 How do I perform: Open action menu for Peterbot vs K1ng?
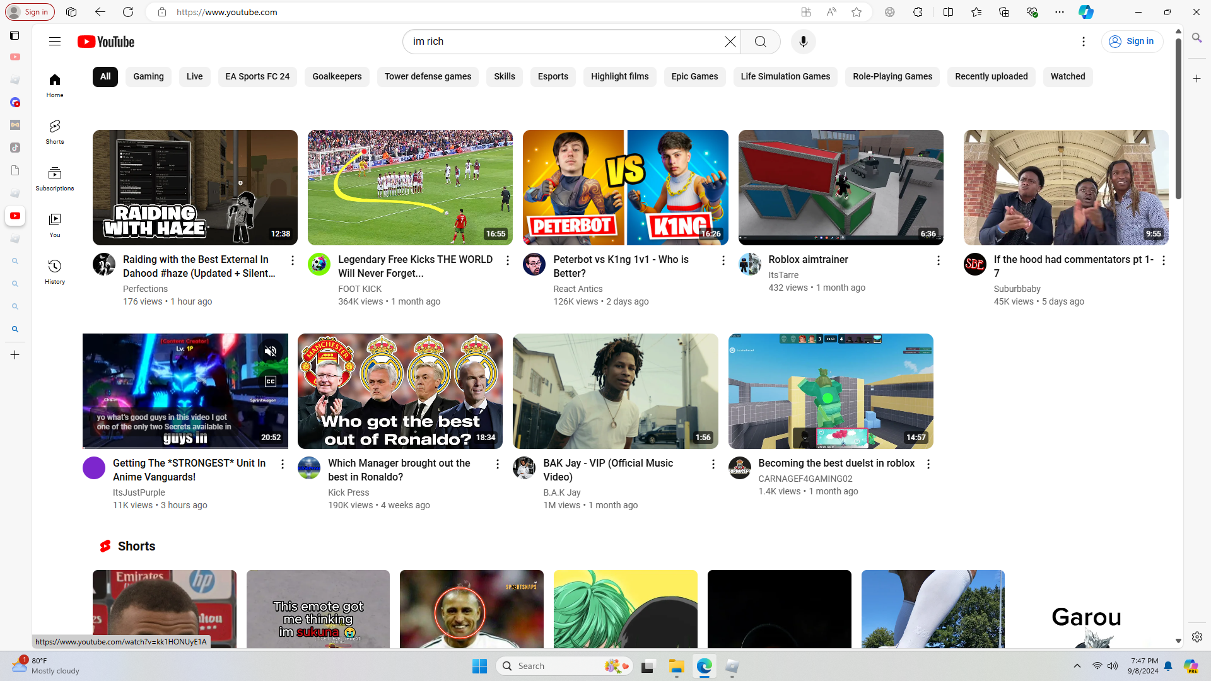723,260
